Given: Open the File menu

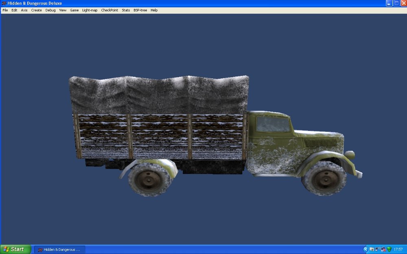Looking at the screenshot, I should pyautogui.click(x=4, y=10).
